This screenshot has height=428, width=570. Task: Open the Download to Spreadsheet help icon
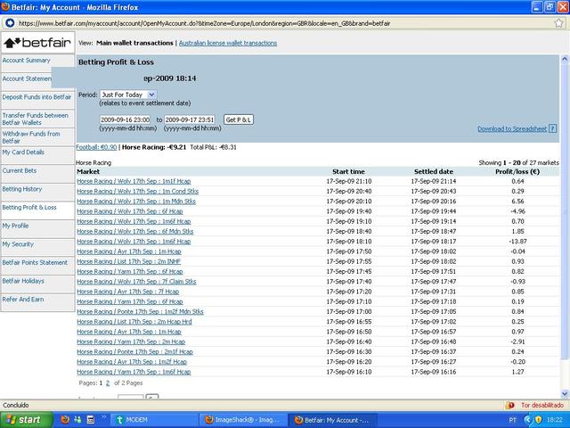tap(552, 128)
